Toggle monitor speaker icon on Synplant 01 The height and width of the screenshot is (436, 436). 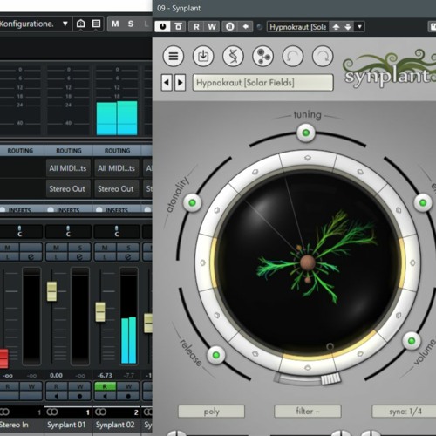[x=57, y=396]
